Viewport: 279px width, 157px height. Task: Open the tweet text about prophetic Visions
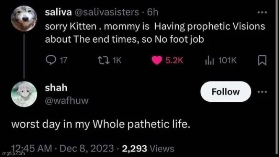pos(155,33)
